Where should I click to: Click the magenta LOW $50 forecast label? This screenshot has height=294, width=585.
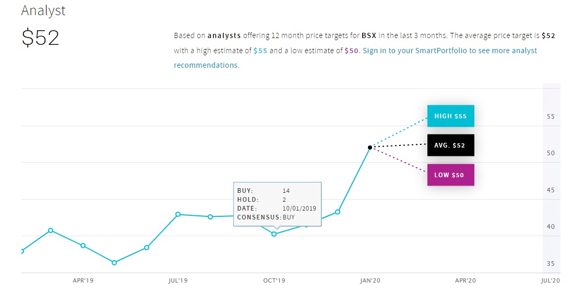click(x=450, y=175)
